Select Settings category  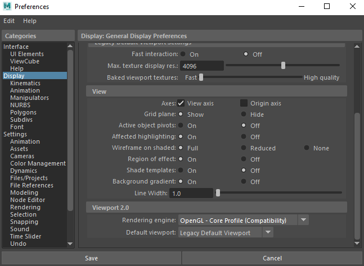point(15,134)
